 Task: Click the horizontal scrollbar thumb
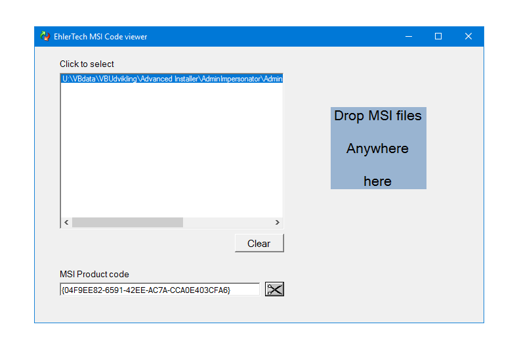point(127,223)
